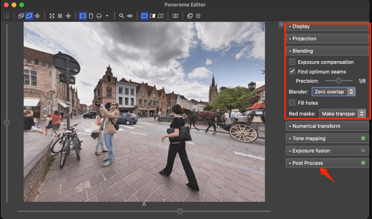The image size is (372, 219).
Task: Open the help question mark icon
Action: point(198,16)
